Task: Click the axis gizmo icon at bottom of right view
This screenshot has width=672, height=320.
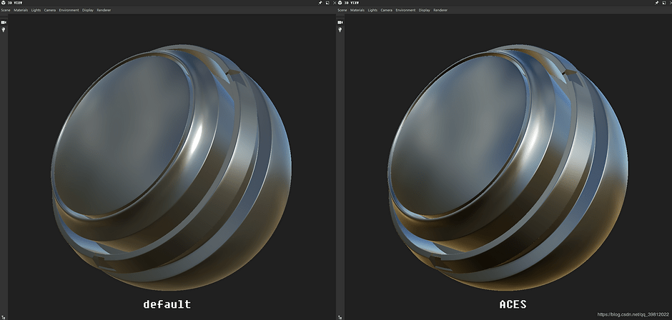Action: pyautogui.click(x=340, y=316)
